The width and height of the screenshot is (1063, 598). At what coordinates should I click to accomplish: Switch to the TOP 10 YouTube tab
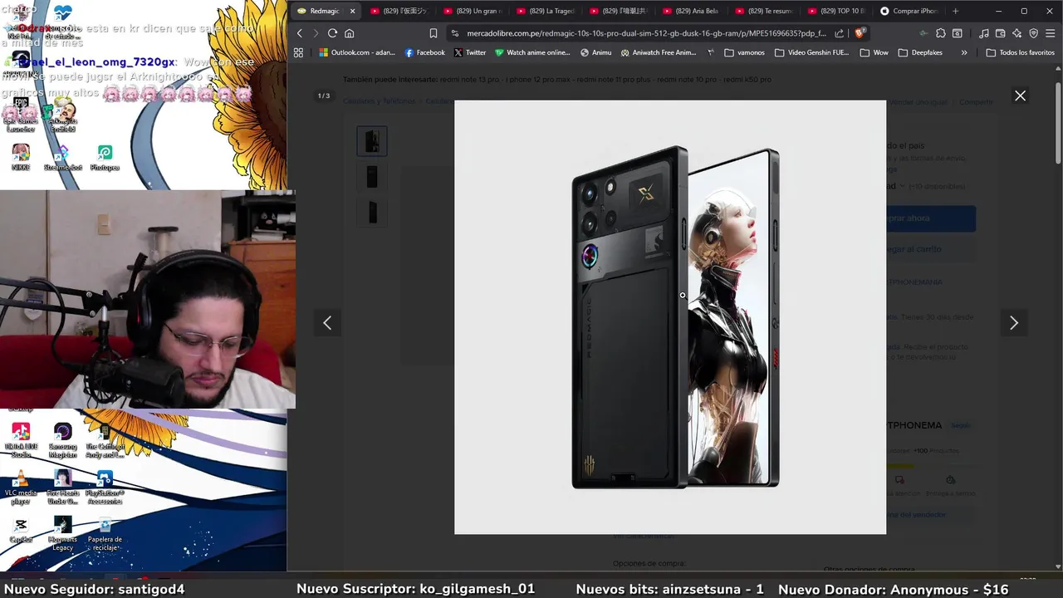coord(836,11)
